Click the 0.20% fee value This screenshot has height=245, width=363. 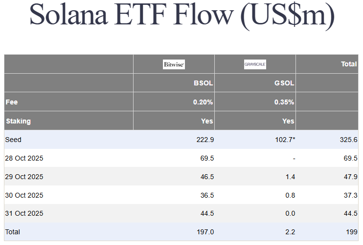click(x=203, y=102)
